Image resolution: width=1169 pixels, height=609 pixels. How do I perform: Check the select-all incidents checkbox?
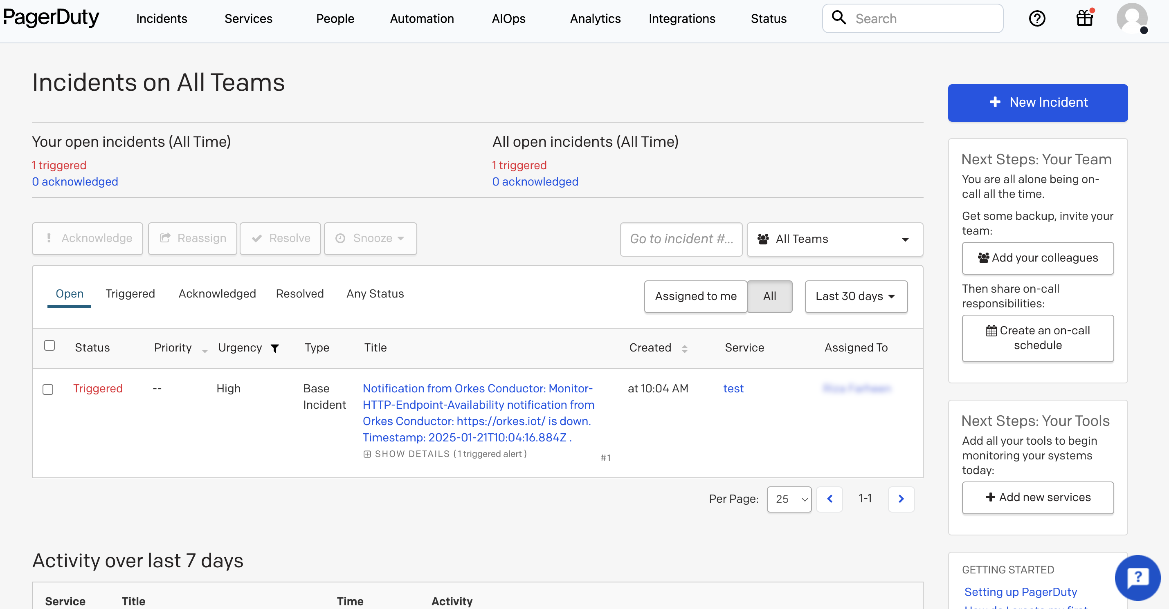[x=49, y=345]
